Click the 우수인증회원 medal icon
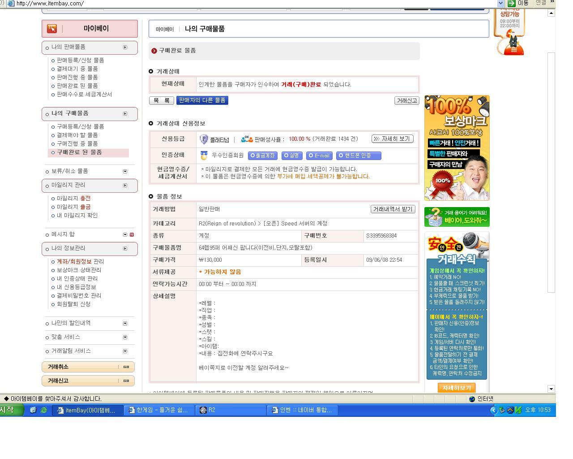The width and height of the screenshot is (573, 459). pyautogui.click(x=204, y=156)
